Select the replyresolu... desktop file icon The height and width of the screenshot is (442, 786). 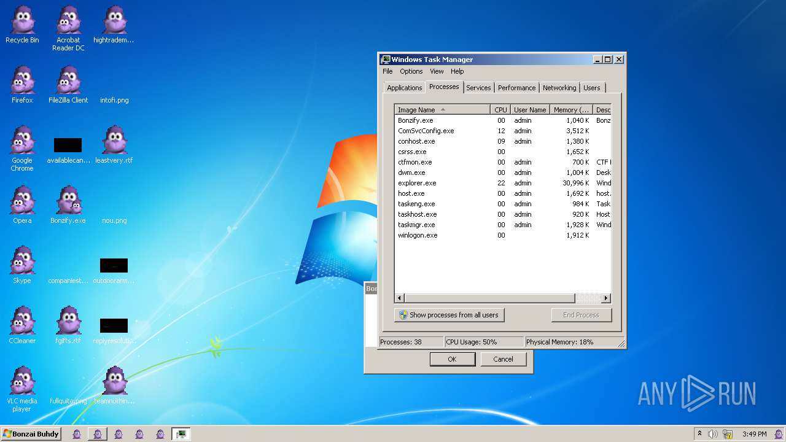[114, 331]
